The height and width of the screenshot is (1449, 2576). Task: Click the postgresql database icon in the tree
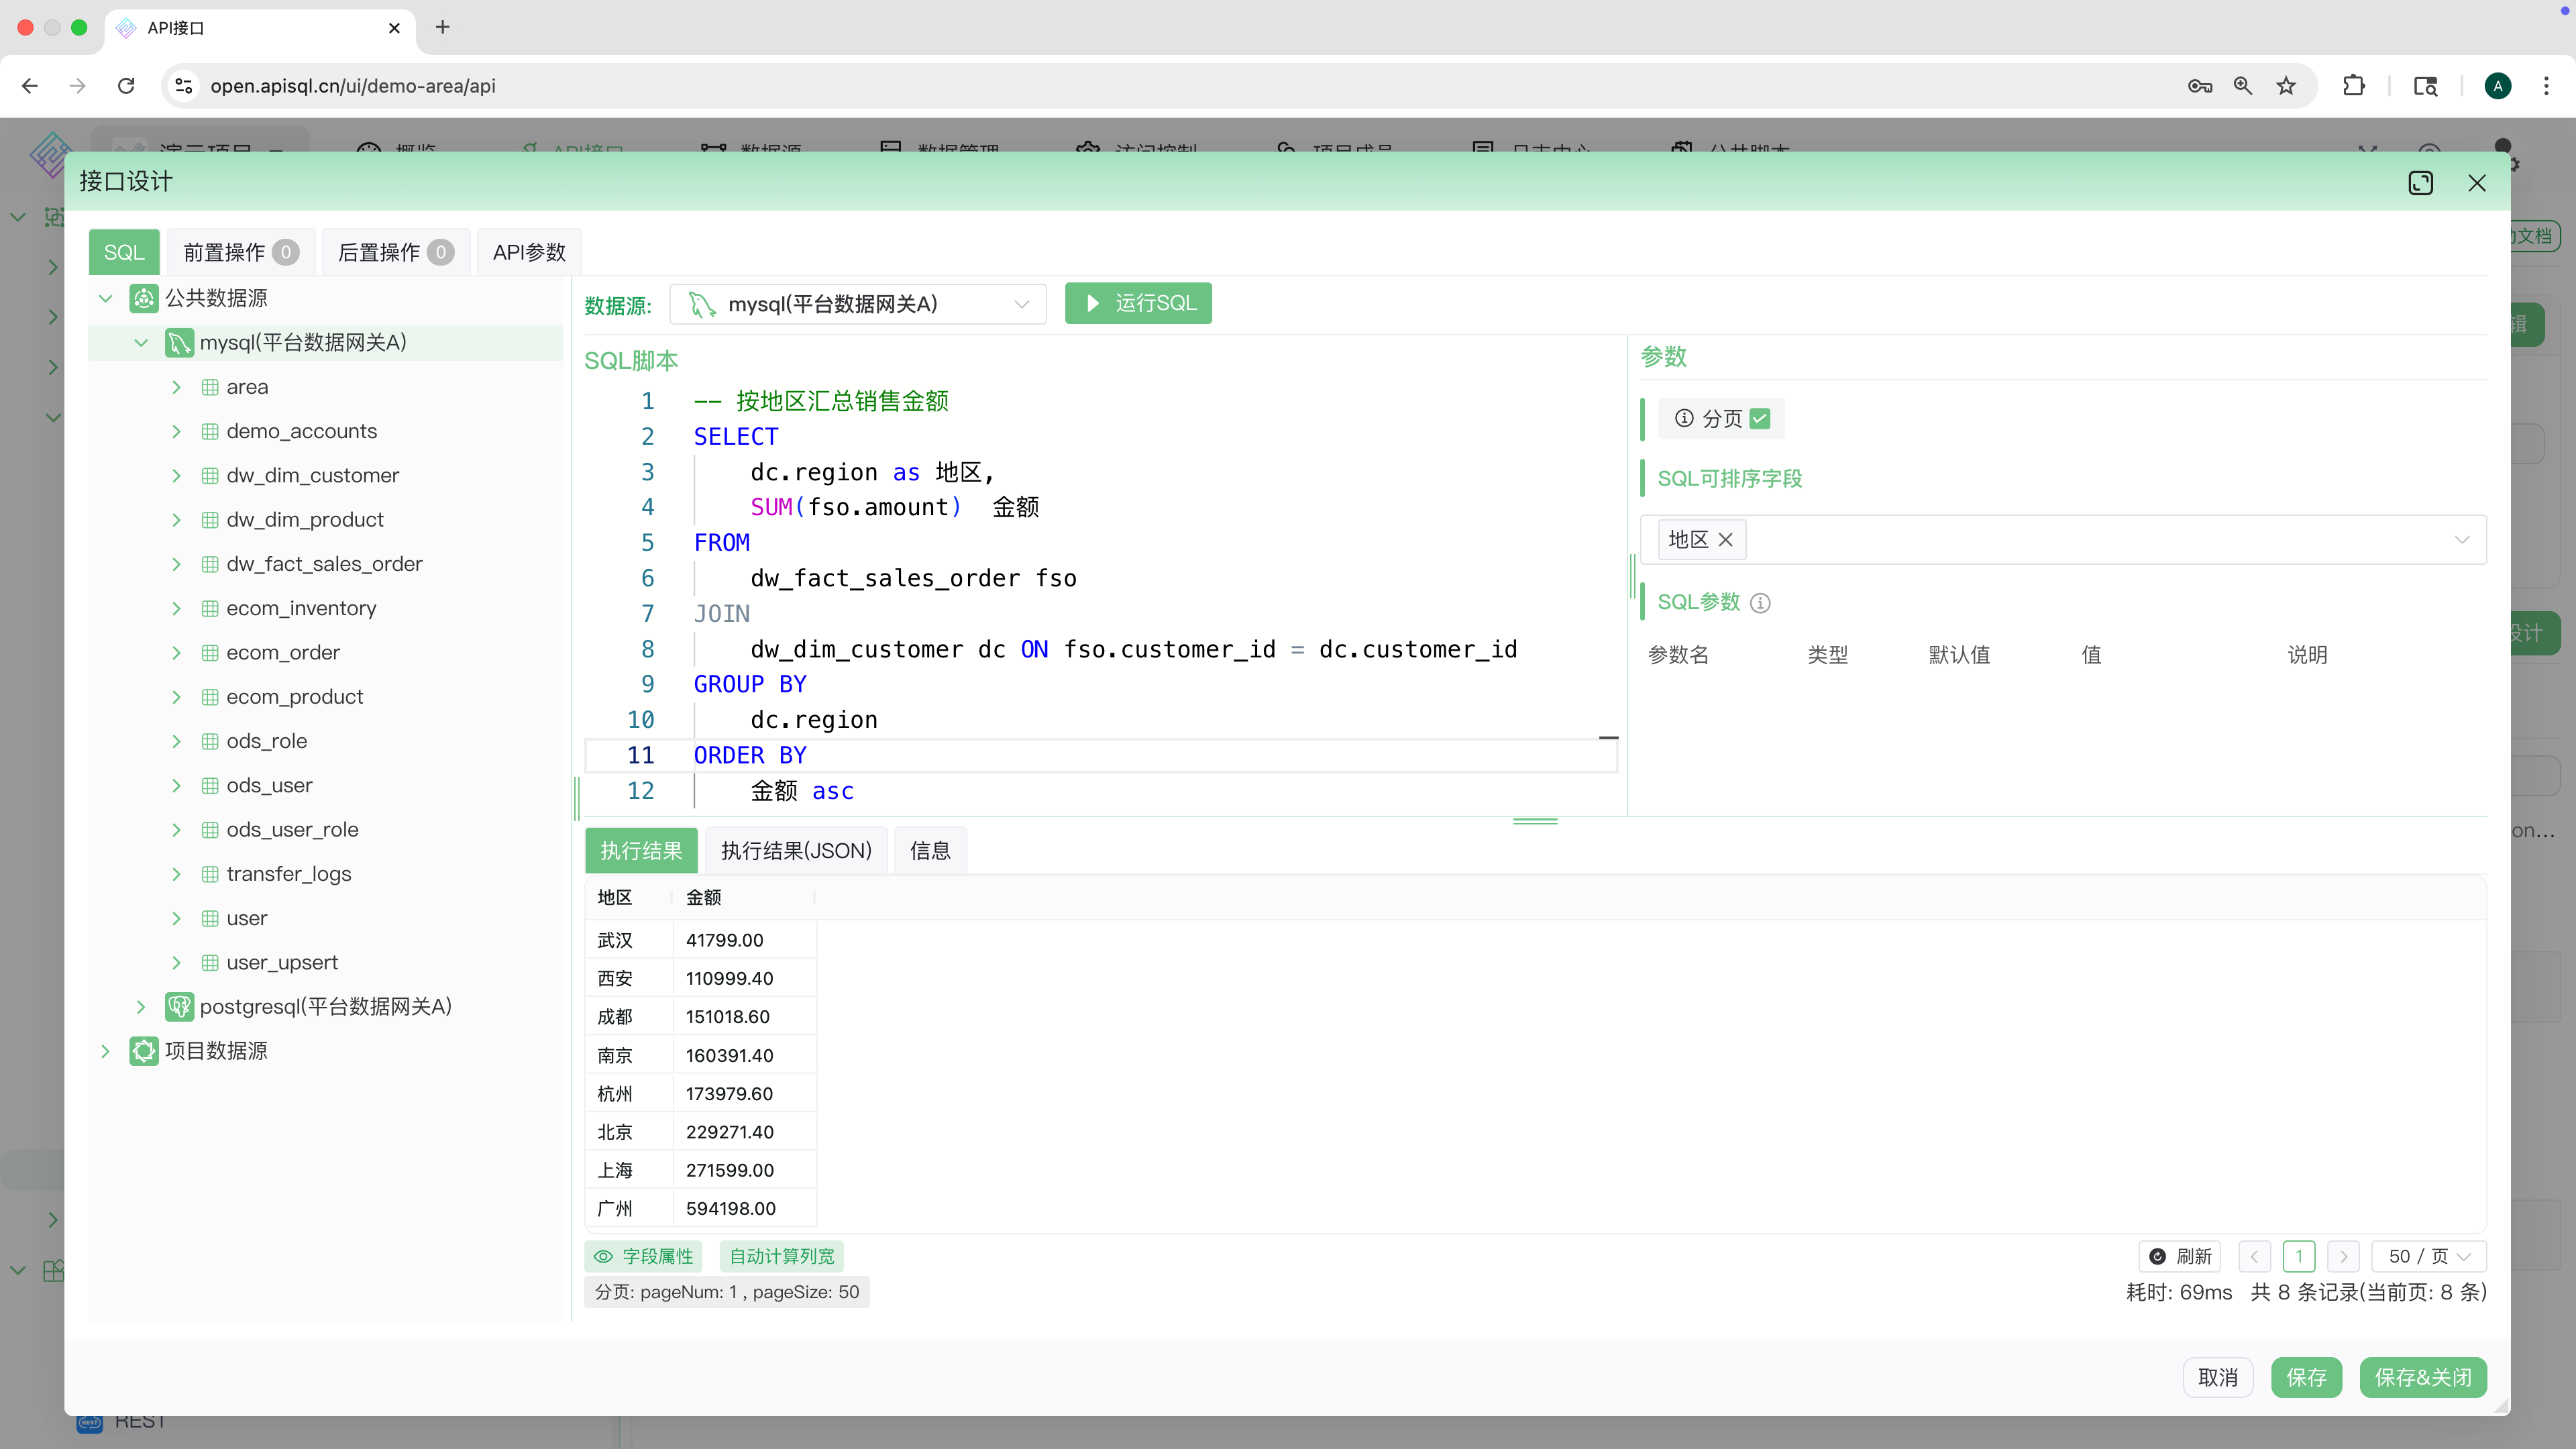(x=180, y=1006)
